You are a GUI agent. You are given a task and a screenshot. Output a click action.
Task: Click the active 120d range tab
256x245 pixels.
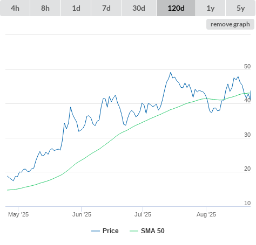point(176,8)
